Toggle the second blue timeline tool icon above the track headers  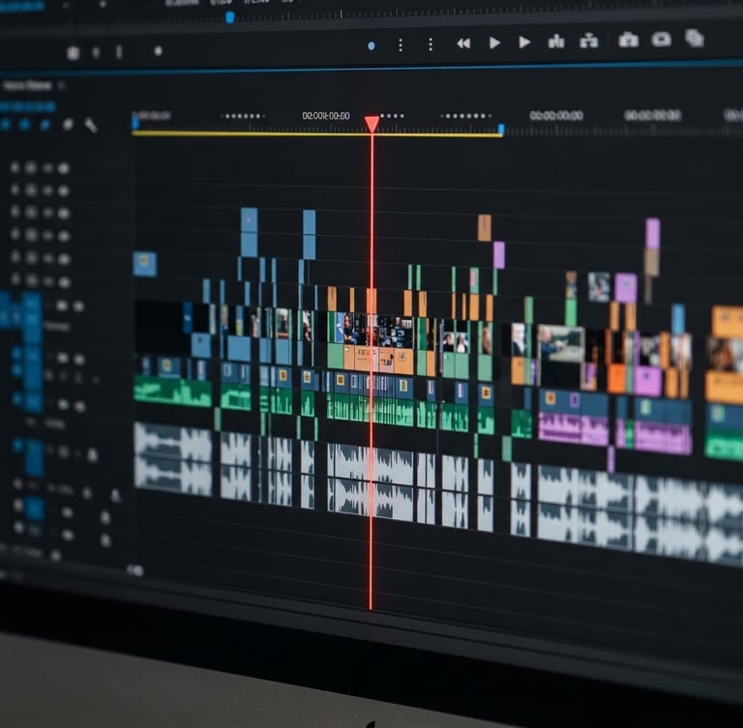tap(25, 125)
